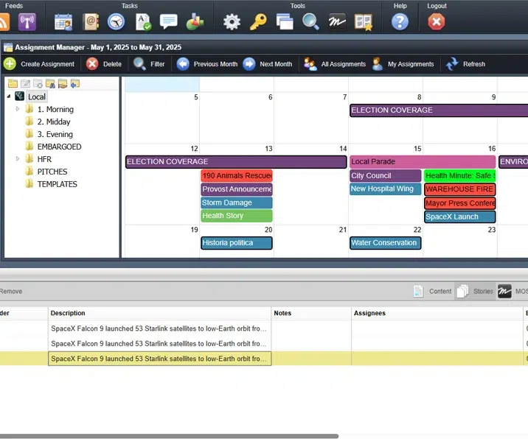This screenshot has width=528, height=439.
Task: Switch to the Content tab
Action: click(x=433, y=292)
